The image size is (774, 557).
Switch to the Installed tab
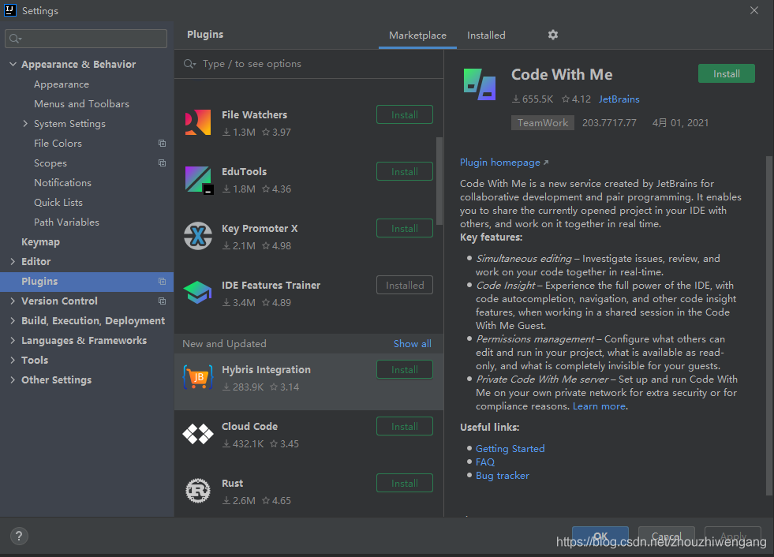(486, 35)
